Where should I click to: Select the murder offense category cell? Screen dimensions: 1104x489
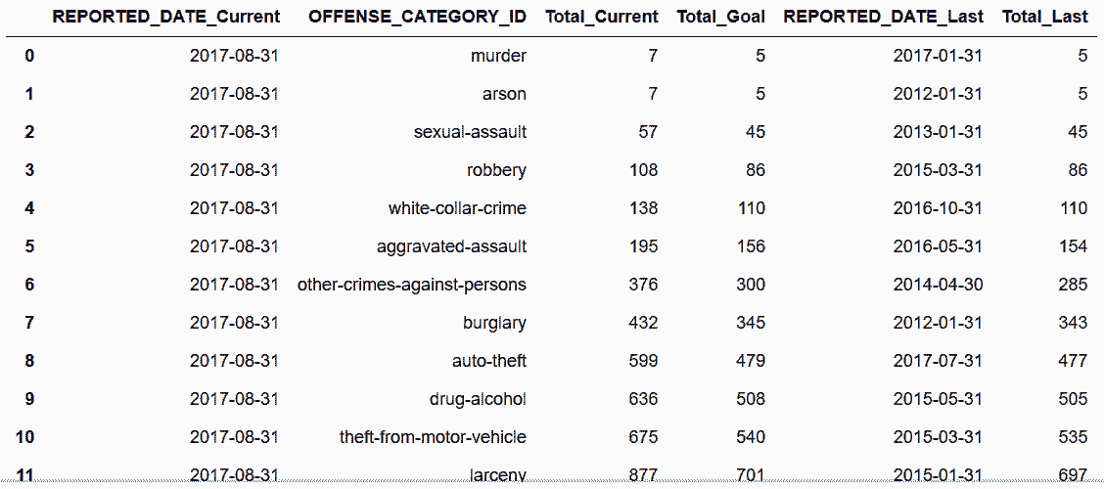pyautogui.click(x=498, y=56)
